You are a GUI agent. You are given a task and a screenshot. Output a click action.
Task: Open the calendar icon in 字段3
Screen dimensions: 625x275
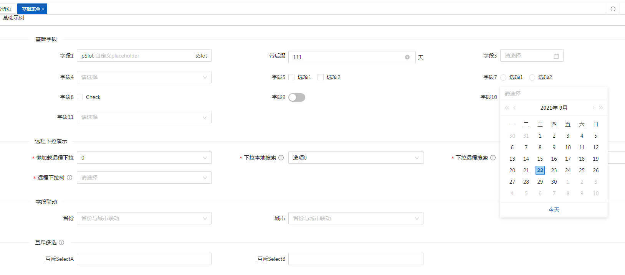(556, 56)
